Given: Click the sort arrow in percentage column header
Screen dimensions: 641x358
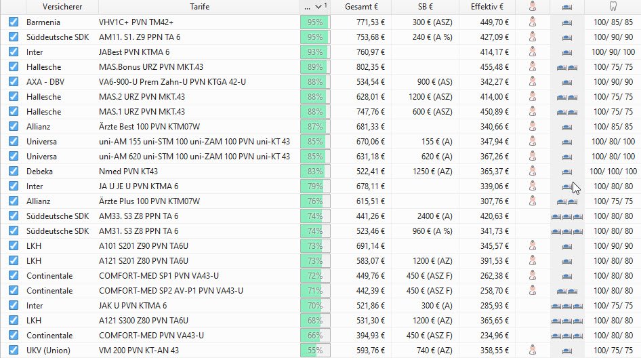Looking at the screenshot, I should point(318,7).
